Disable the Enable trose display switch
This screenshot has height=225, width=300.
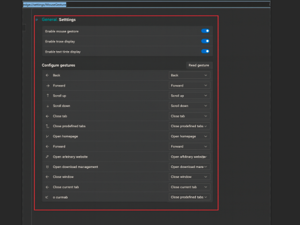[205, 41]
